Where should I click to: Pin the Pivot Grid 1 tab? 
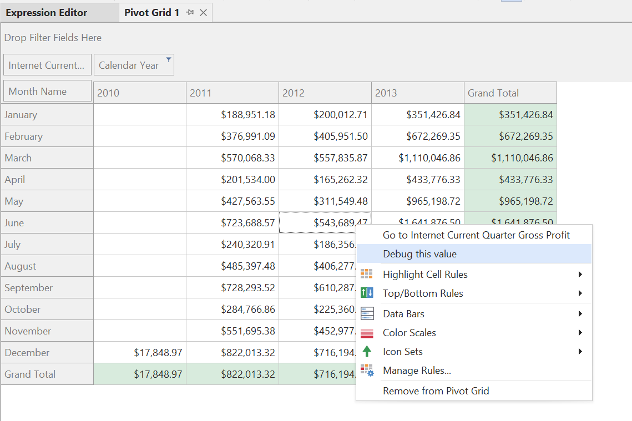[190, 12]
